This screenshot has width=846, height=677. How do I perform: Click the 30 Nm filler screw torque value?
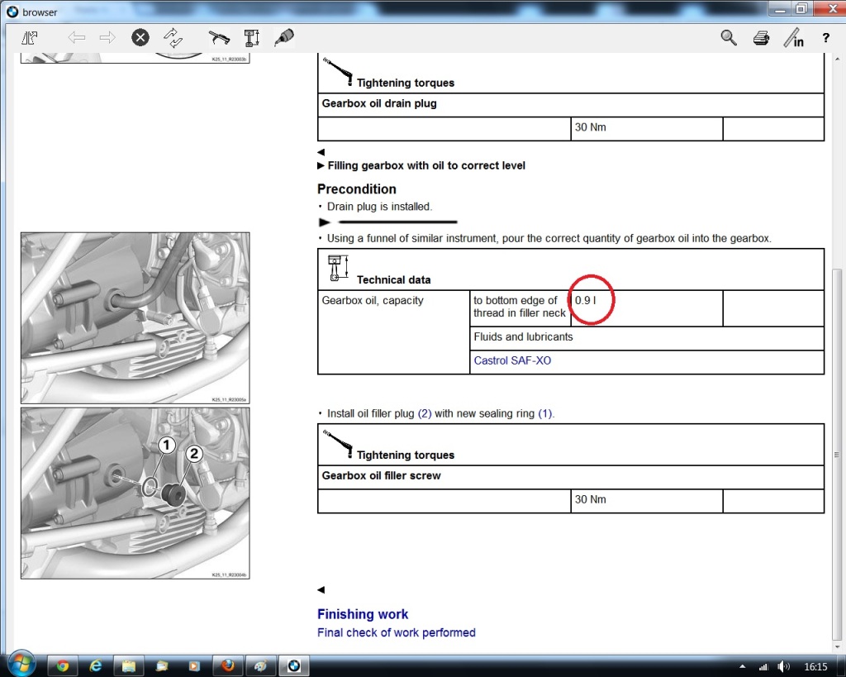pos(590,499)
